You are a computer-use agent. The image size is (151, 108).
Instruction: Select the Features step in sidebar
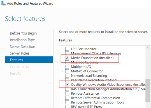(x=29, y=60)
